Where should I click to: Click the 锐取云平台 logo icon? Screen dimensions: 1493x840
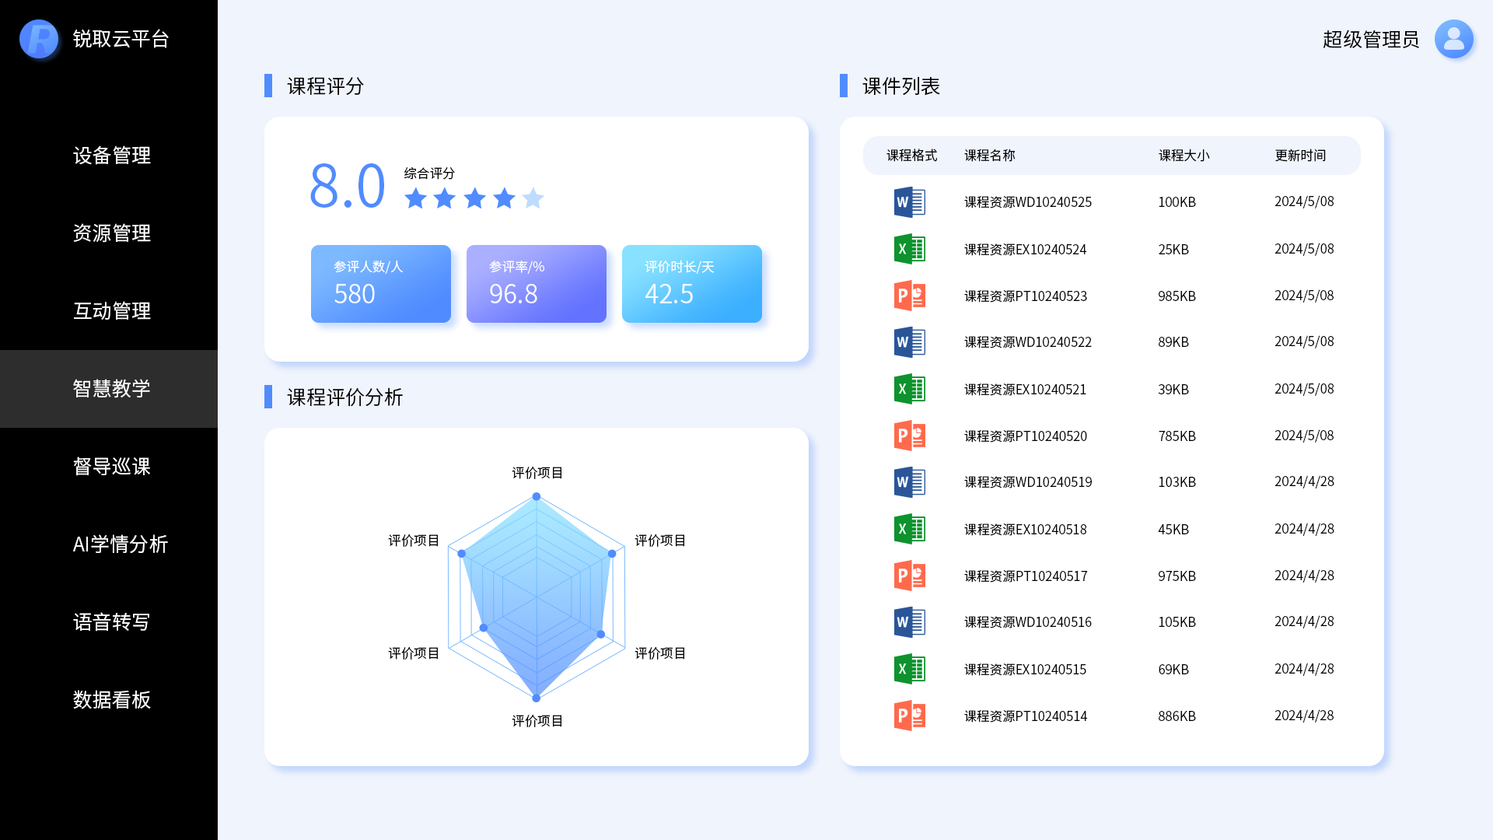click(x=39, y=39)
